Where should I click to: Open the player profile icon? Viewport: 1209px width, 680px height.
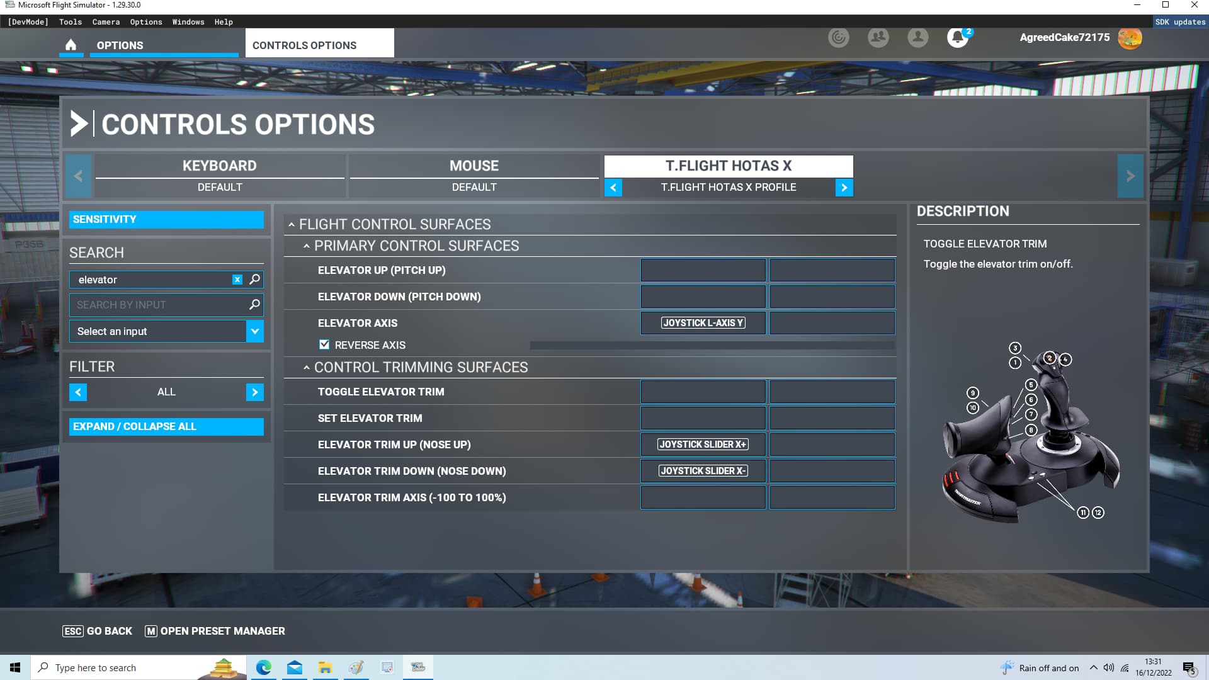tap(917, 38)
